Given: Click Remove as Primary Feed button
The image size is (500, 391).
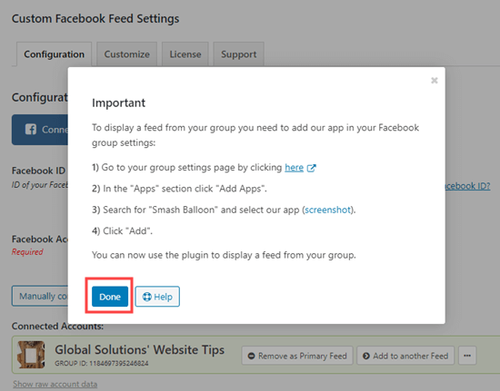Looking at the screenshot, I should point(297,356).
